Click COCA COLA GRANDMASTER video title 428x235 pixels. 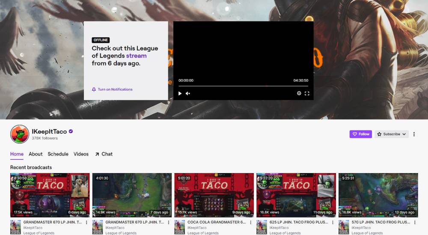[x=217, y=222]
